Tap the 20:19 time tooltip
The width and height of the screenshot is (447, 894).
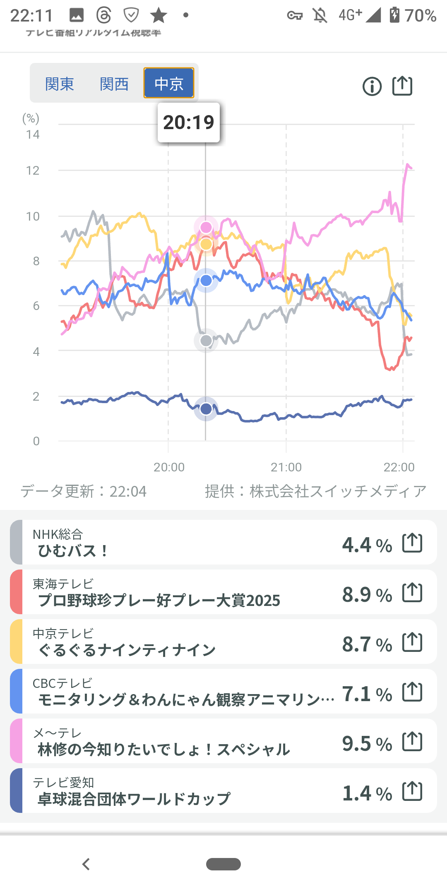click(189, 123)
